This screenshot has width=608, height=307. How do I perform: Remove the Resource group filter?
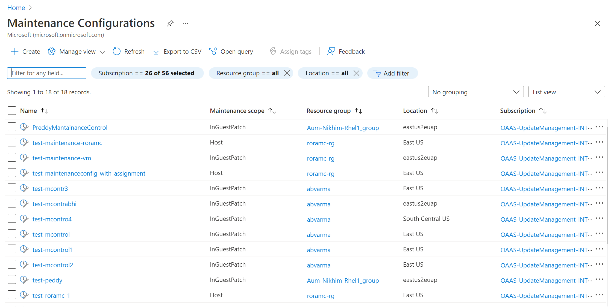pos(288,73)
